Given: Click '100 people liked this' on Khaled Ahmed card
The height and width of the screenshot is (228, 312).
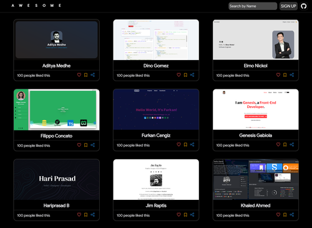Looking at the screenshot, I should tap(233, 216).
